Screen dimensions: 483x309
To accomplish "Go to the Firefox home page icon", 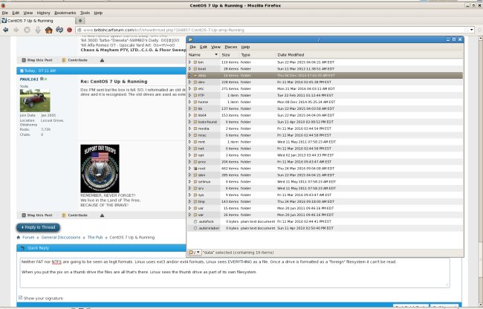I will click(48, 30).
